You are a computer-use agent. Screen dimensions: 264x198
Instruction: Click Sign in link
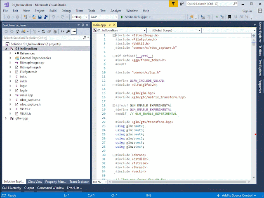pos(247,11)
